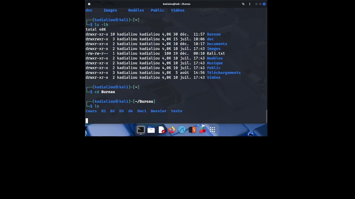
Task: Click the 'Cours' folder name
Action: 91,111
